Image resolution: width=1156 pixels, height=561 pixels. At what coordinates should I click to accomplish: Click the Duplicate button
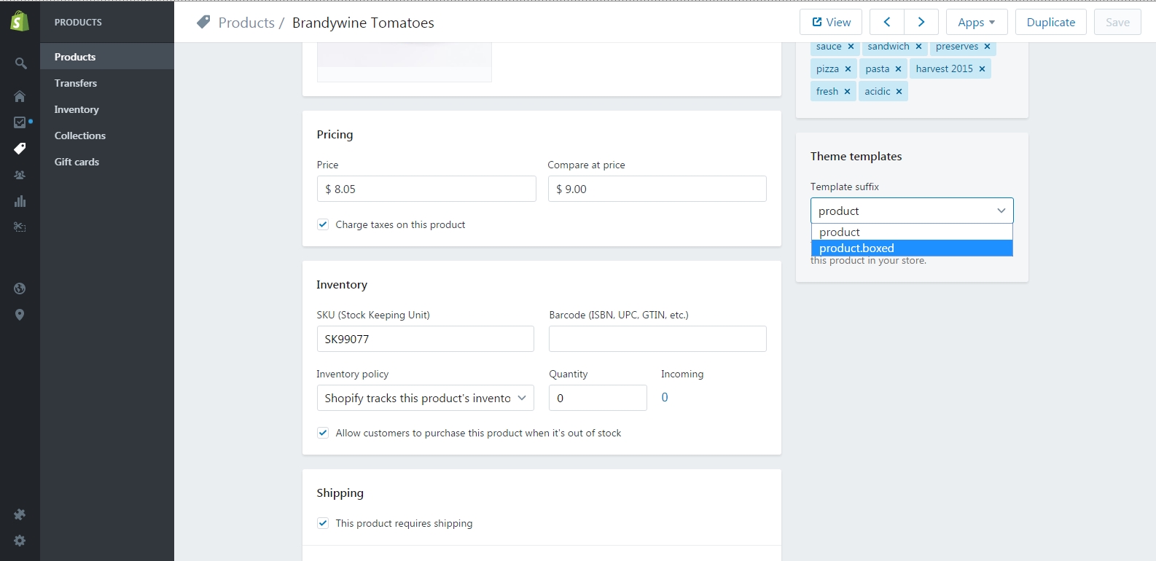pos(1050,23)
